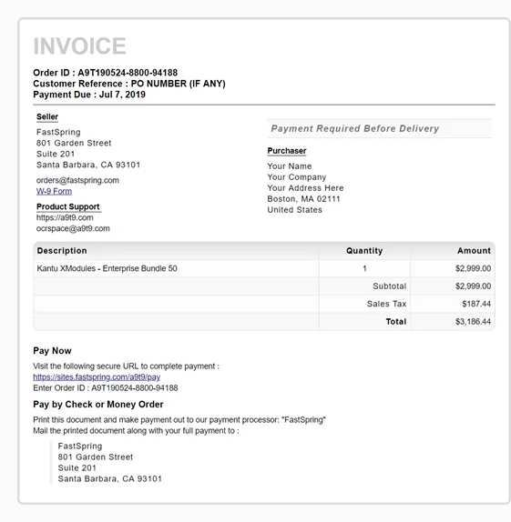Click the Boston, MA 02111 purchaser address
511x522 pixels.
point(303,199)
